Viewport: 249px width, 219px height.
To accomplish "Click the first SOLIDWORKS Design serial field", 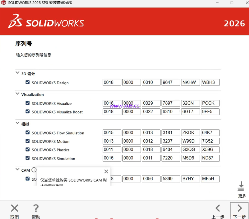I will [x=112, y=82].
